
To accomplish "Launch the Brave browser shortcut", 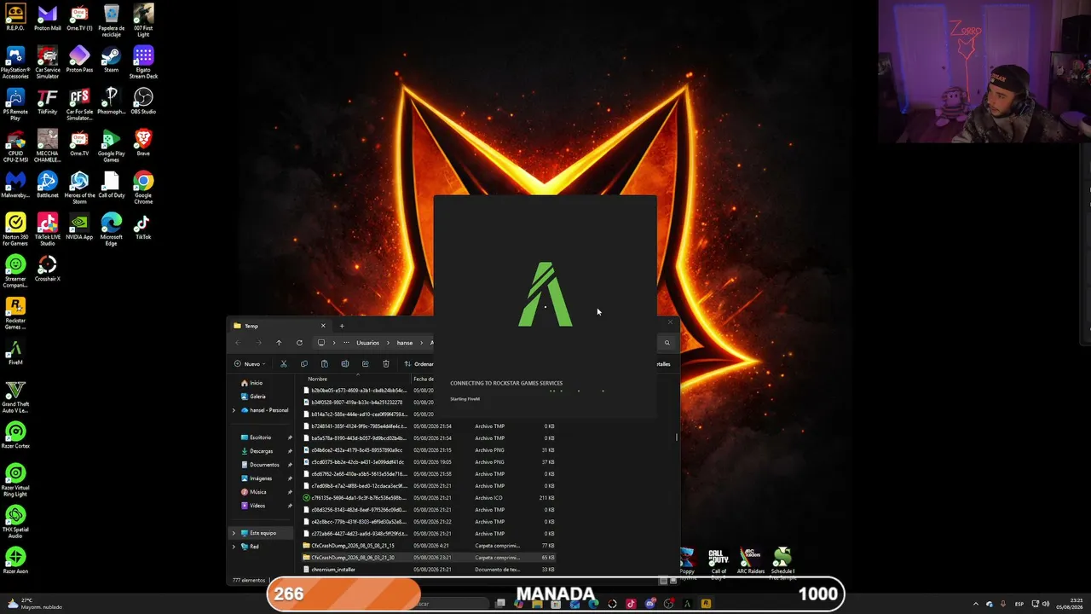I will point(143,142).
